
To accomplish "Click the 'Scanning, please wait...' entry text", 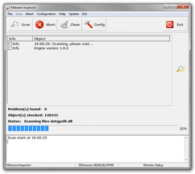I will [x=64, y=44].
